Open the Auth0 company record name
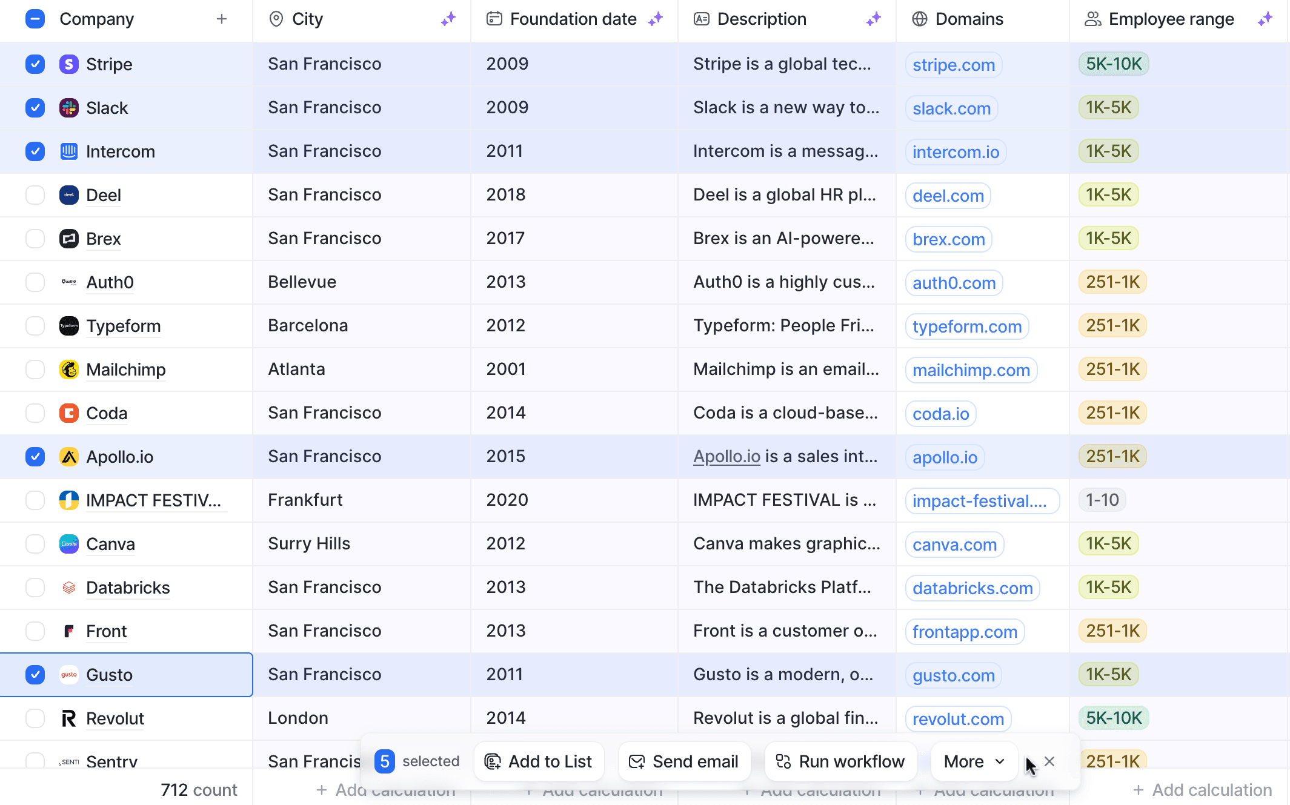The height and width of the screenshot is (805, 1290). pos(110,282)
